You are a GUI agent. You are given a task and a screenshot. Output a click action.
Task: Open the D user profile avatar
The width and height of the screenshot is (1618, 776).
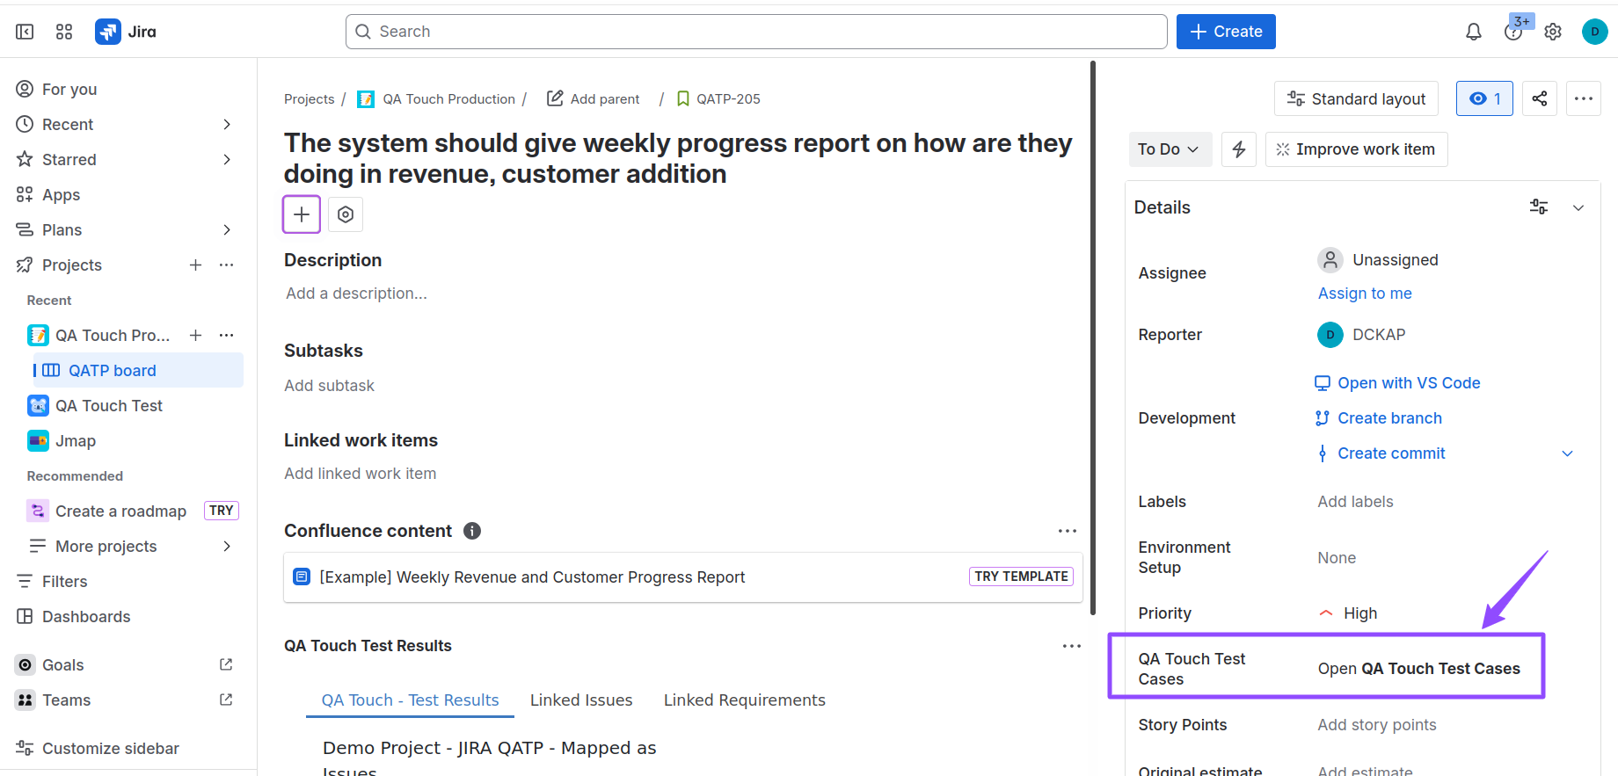pyautogui.click(x=1594, y=32)
